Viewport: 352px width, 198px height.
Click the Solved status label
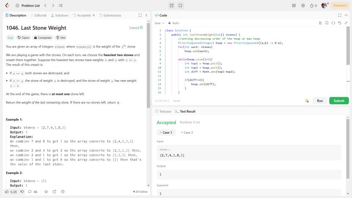[136, 28]
